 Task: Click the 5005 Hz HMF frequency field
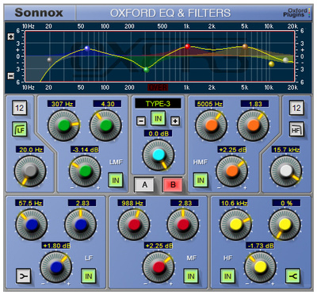point(209,104)
